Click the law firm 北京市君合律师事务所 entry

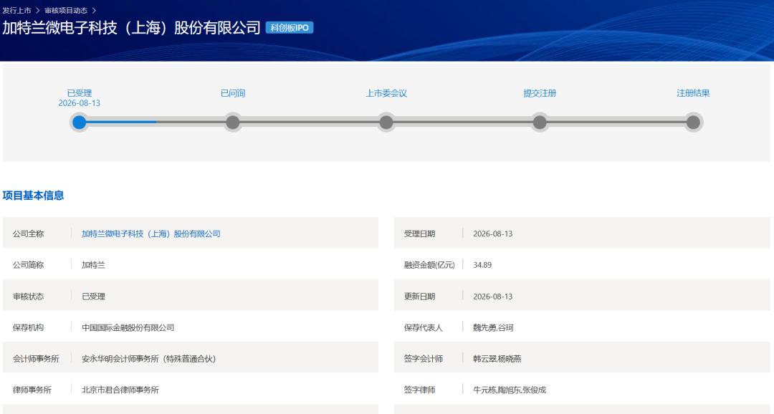(x=120, y=390)
